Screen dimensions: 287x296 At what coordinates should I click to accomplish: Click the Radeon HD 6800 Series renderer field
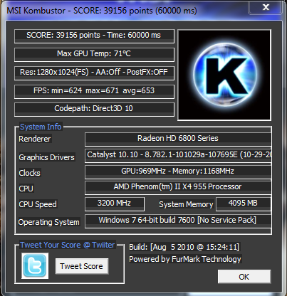tap(178, 139)
